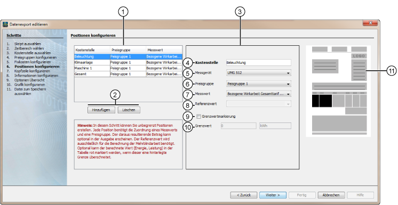Click the LOGO placeholder in layout preview

[x=359, y=56]
